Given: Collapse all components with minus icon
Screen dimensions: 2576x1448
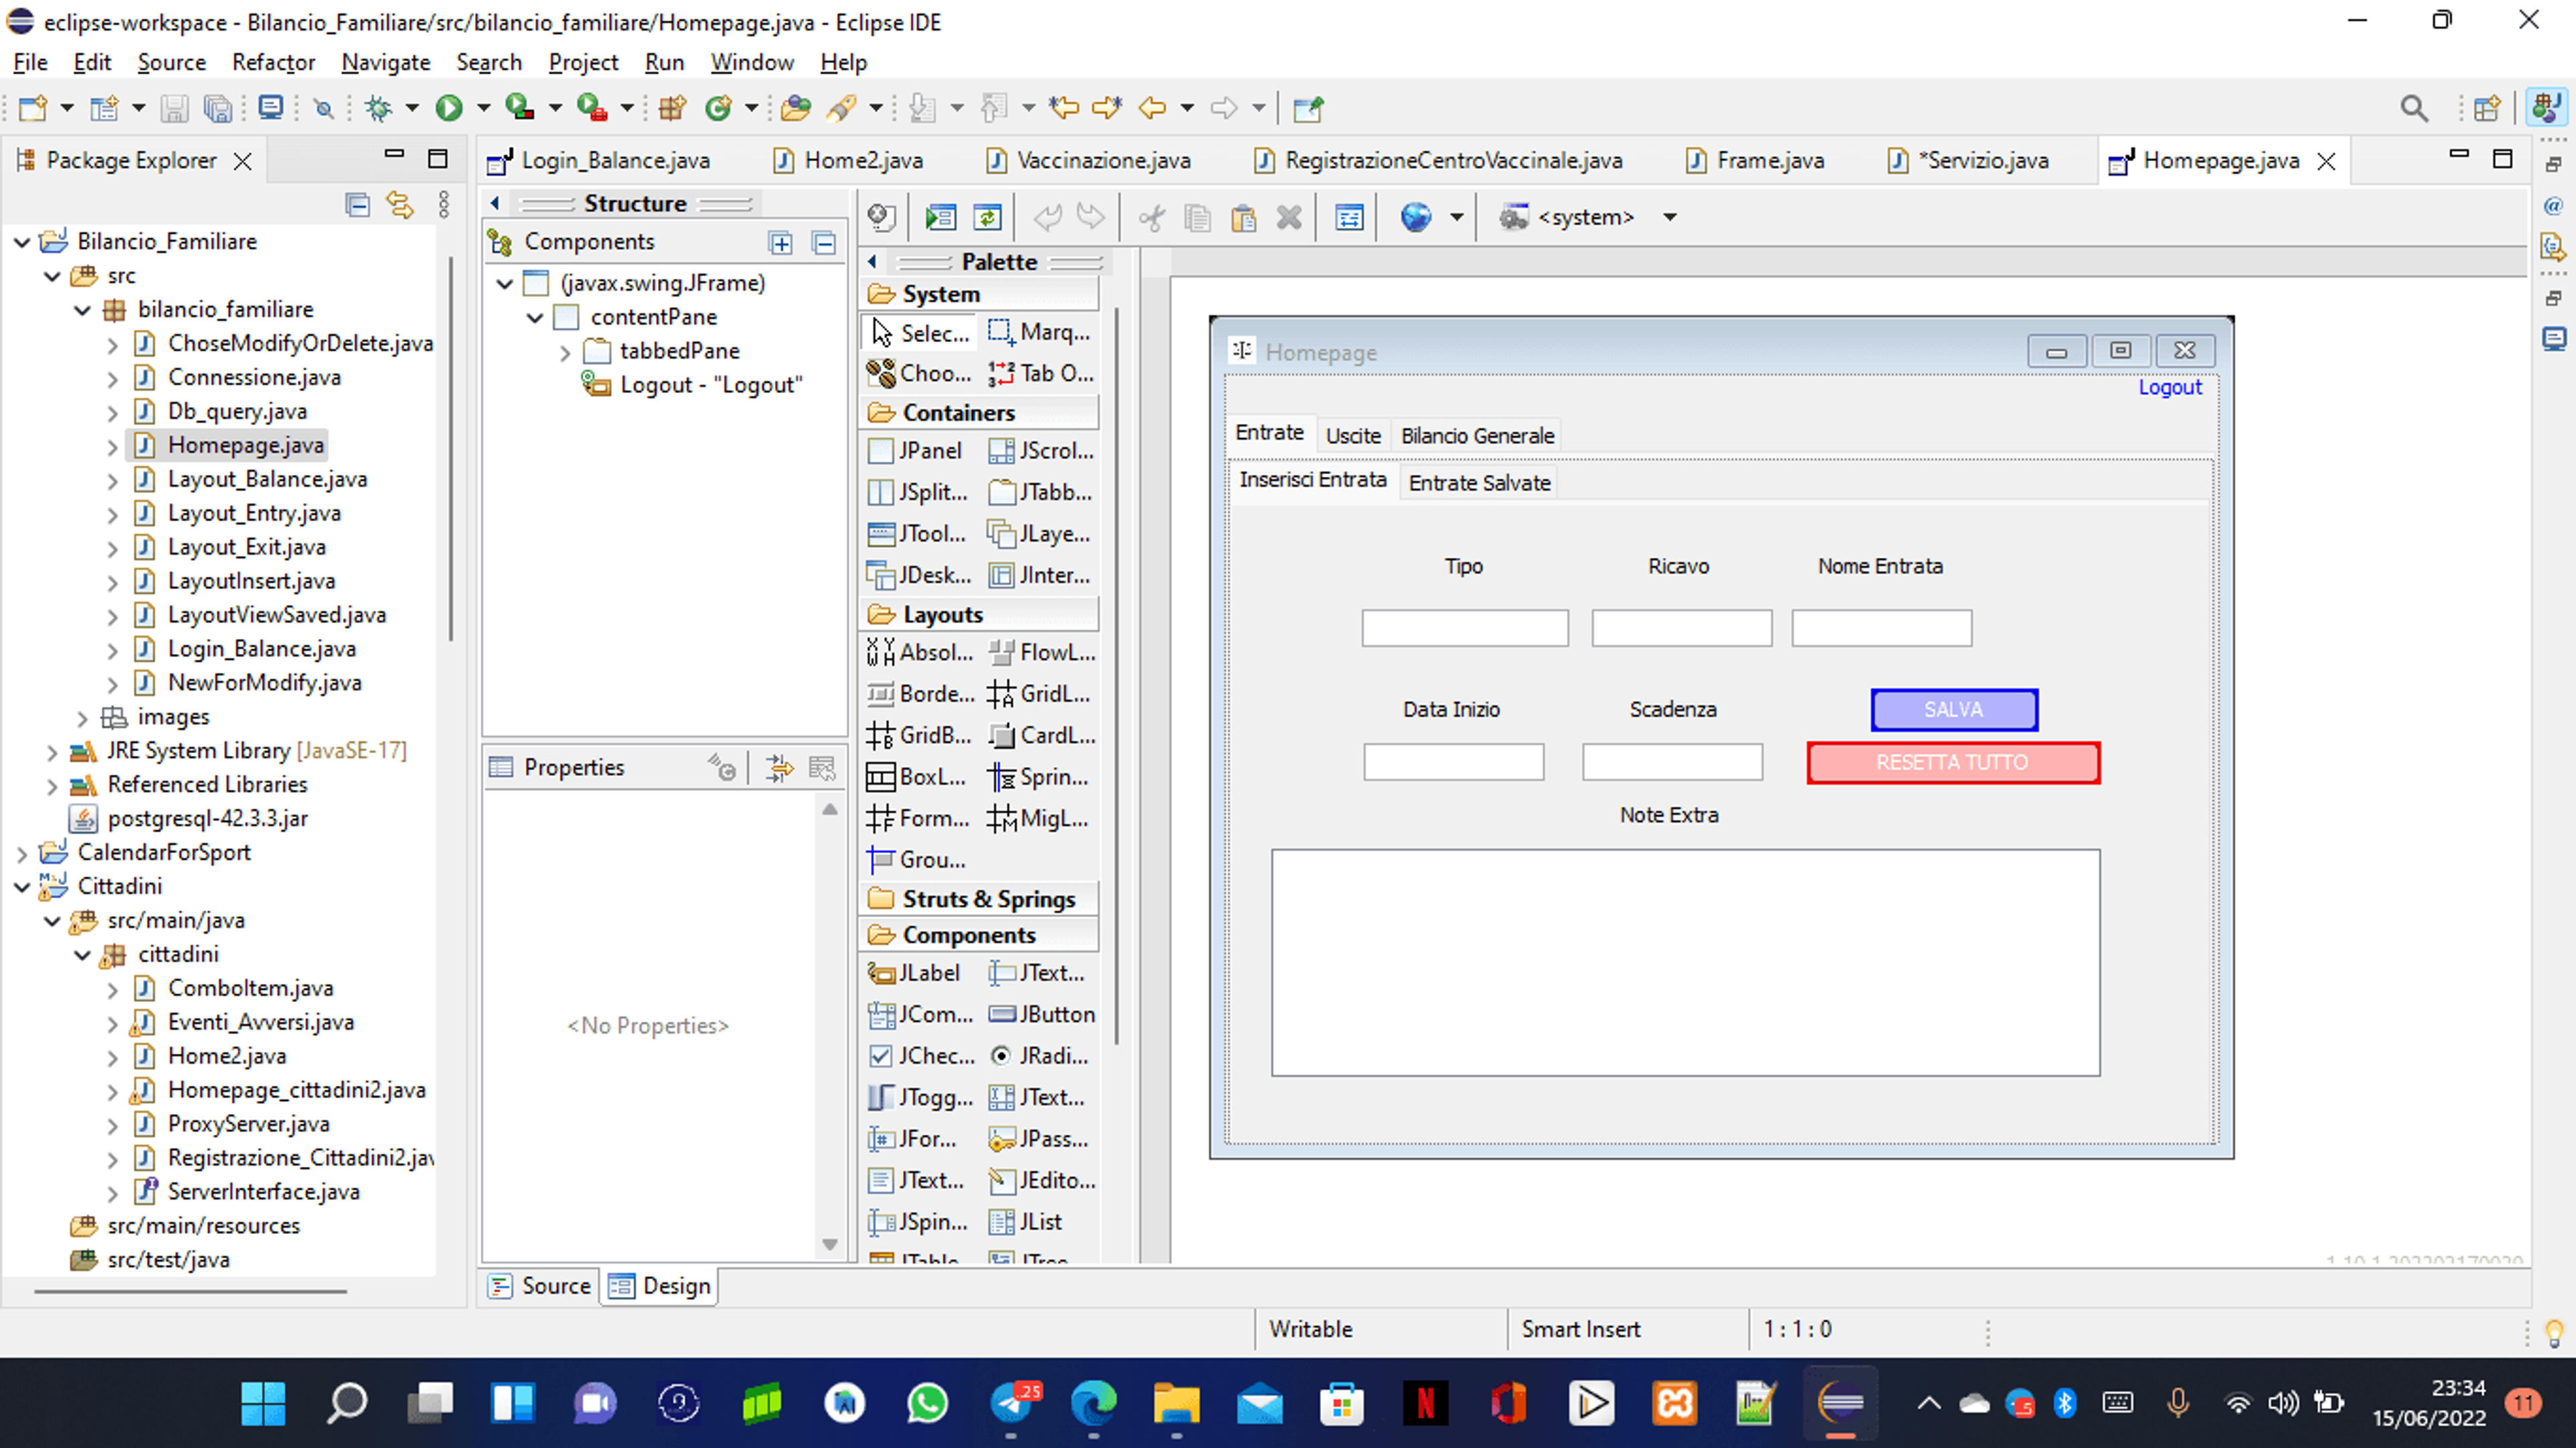Looking at the screenshot, I should point(824,242).
